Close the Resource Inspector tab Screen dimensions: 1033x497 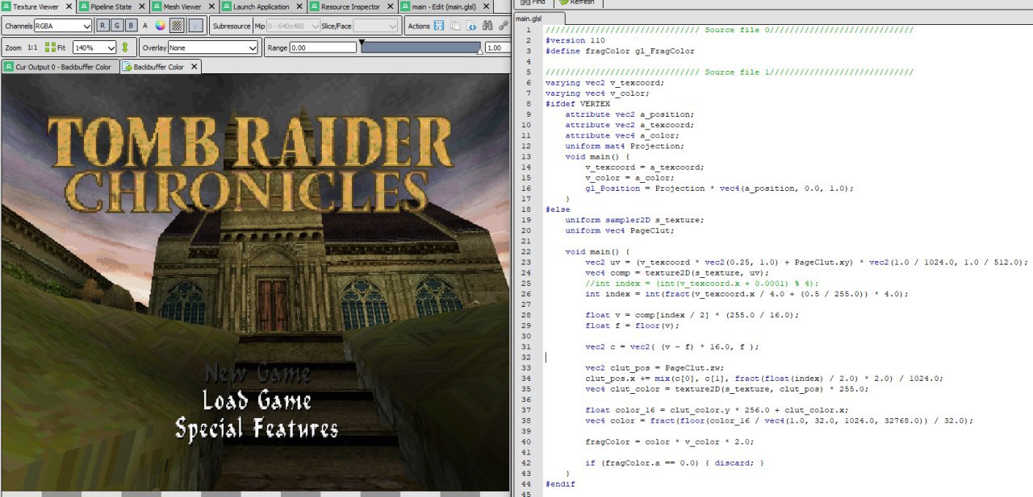pos(390,6)
